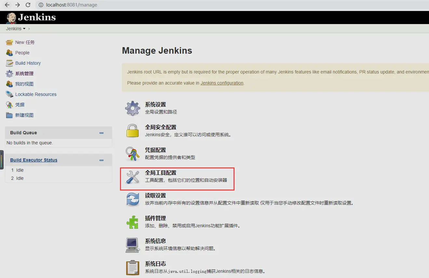Image resolution: width=429 pixels, height=278 pixels.
Task: Click the description starting '放弃当前内存中所有的设置信息'
Action: tap(249, 203)
